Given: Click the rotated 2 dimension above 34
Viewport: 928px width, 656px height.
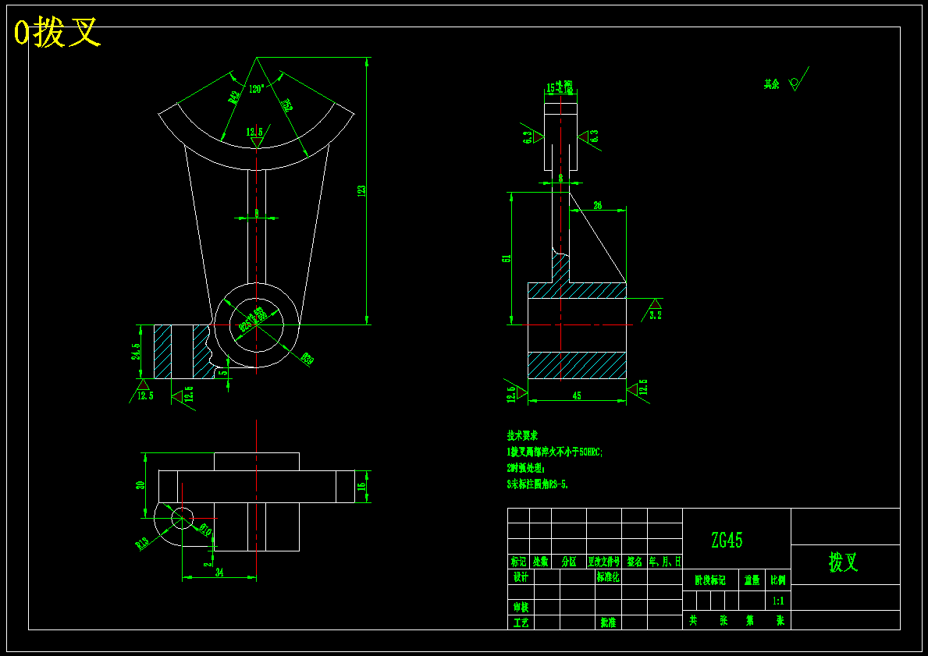Looking at the screenshot, I should (x=207, y=564).
